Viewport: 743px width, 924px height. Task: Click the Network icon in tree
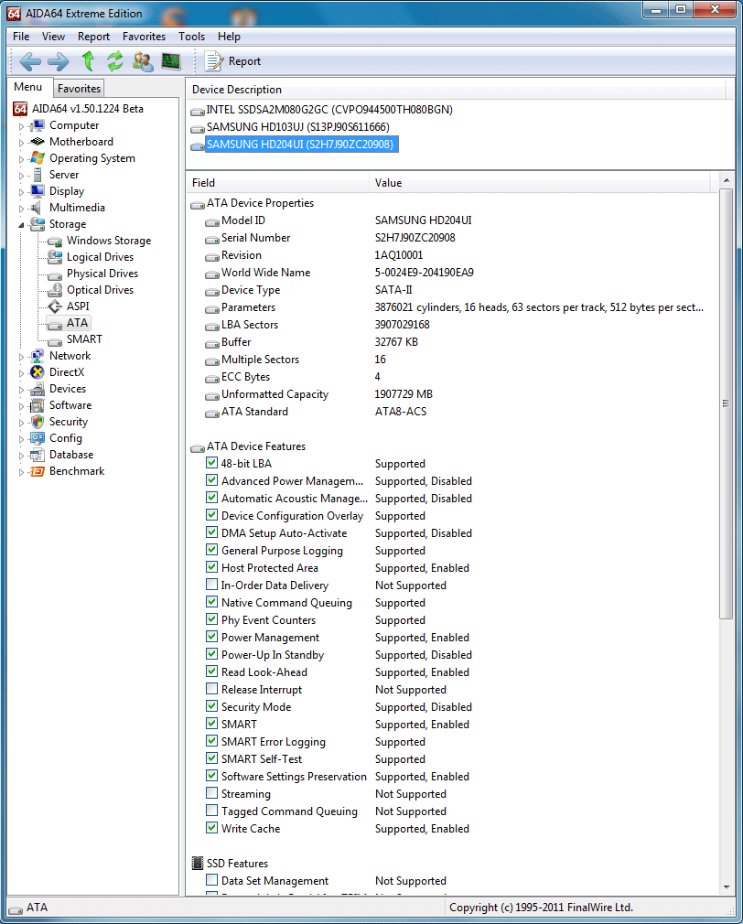coord(38,356)
